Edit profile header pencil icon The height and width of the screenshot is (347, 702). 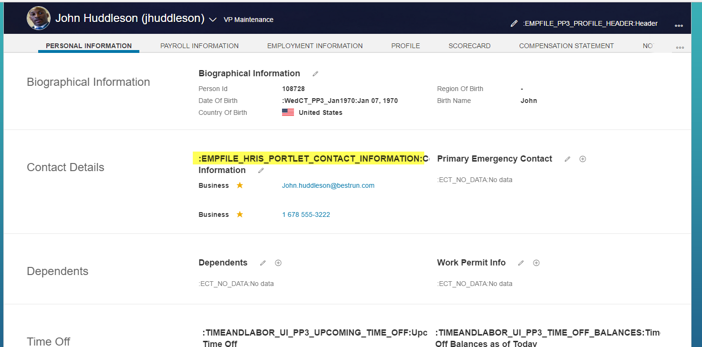pos(514,23)
